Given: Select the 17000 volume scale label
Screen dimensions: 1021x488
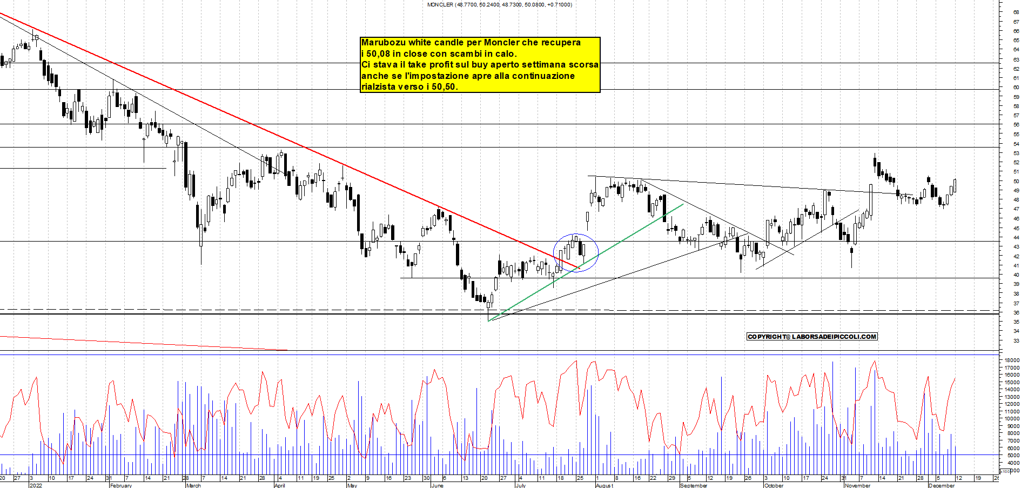Looking at the screenshot, I should click(x=1012, y=367).
